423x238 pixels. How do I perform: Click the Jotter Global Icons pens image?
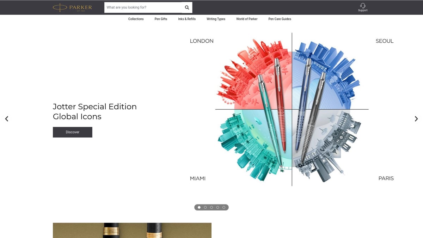point(292,109)
